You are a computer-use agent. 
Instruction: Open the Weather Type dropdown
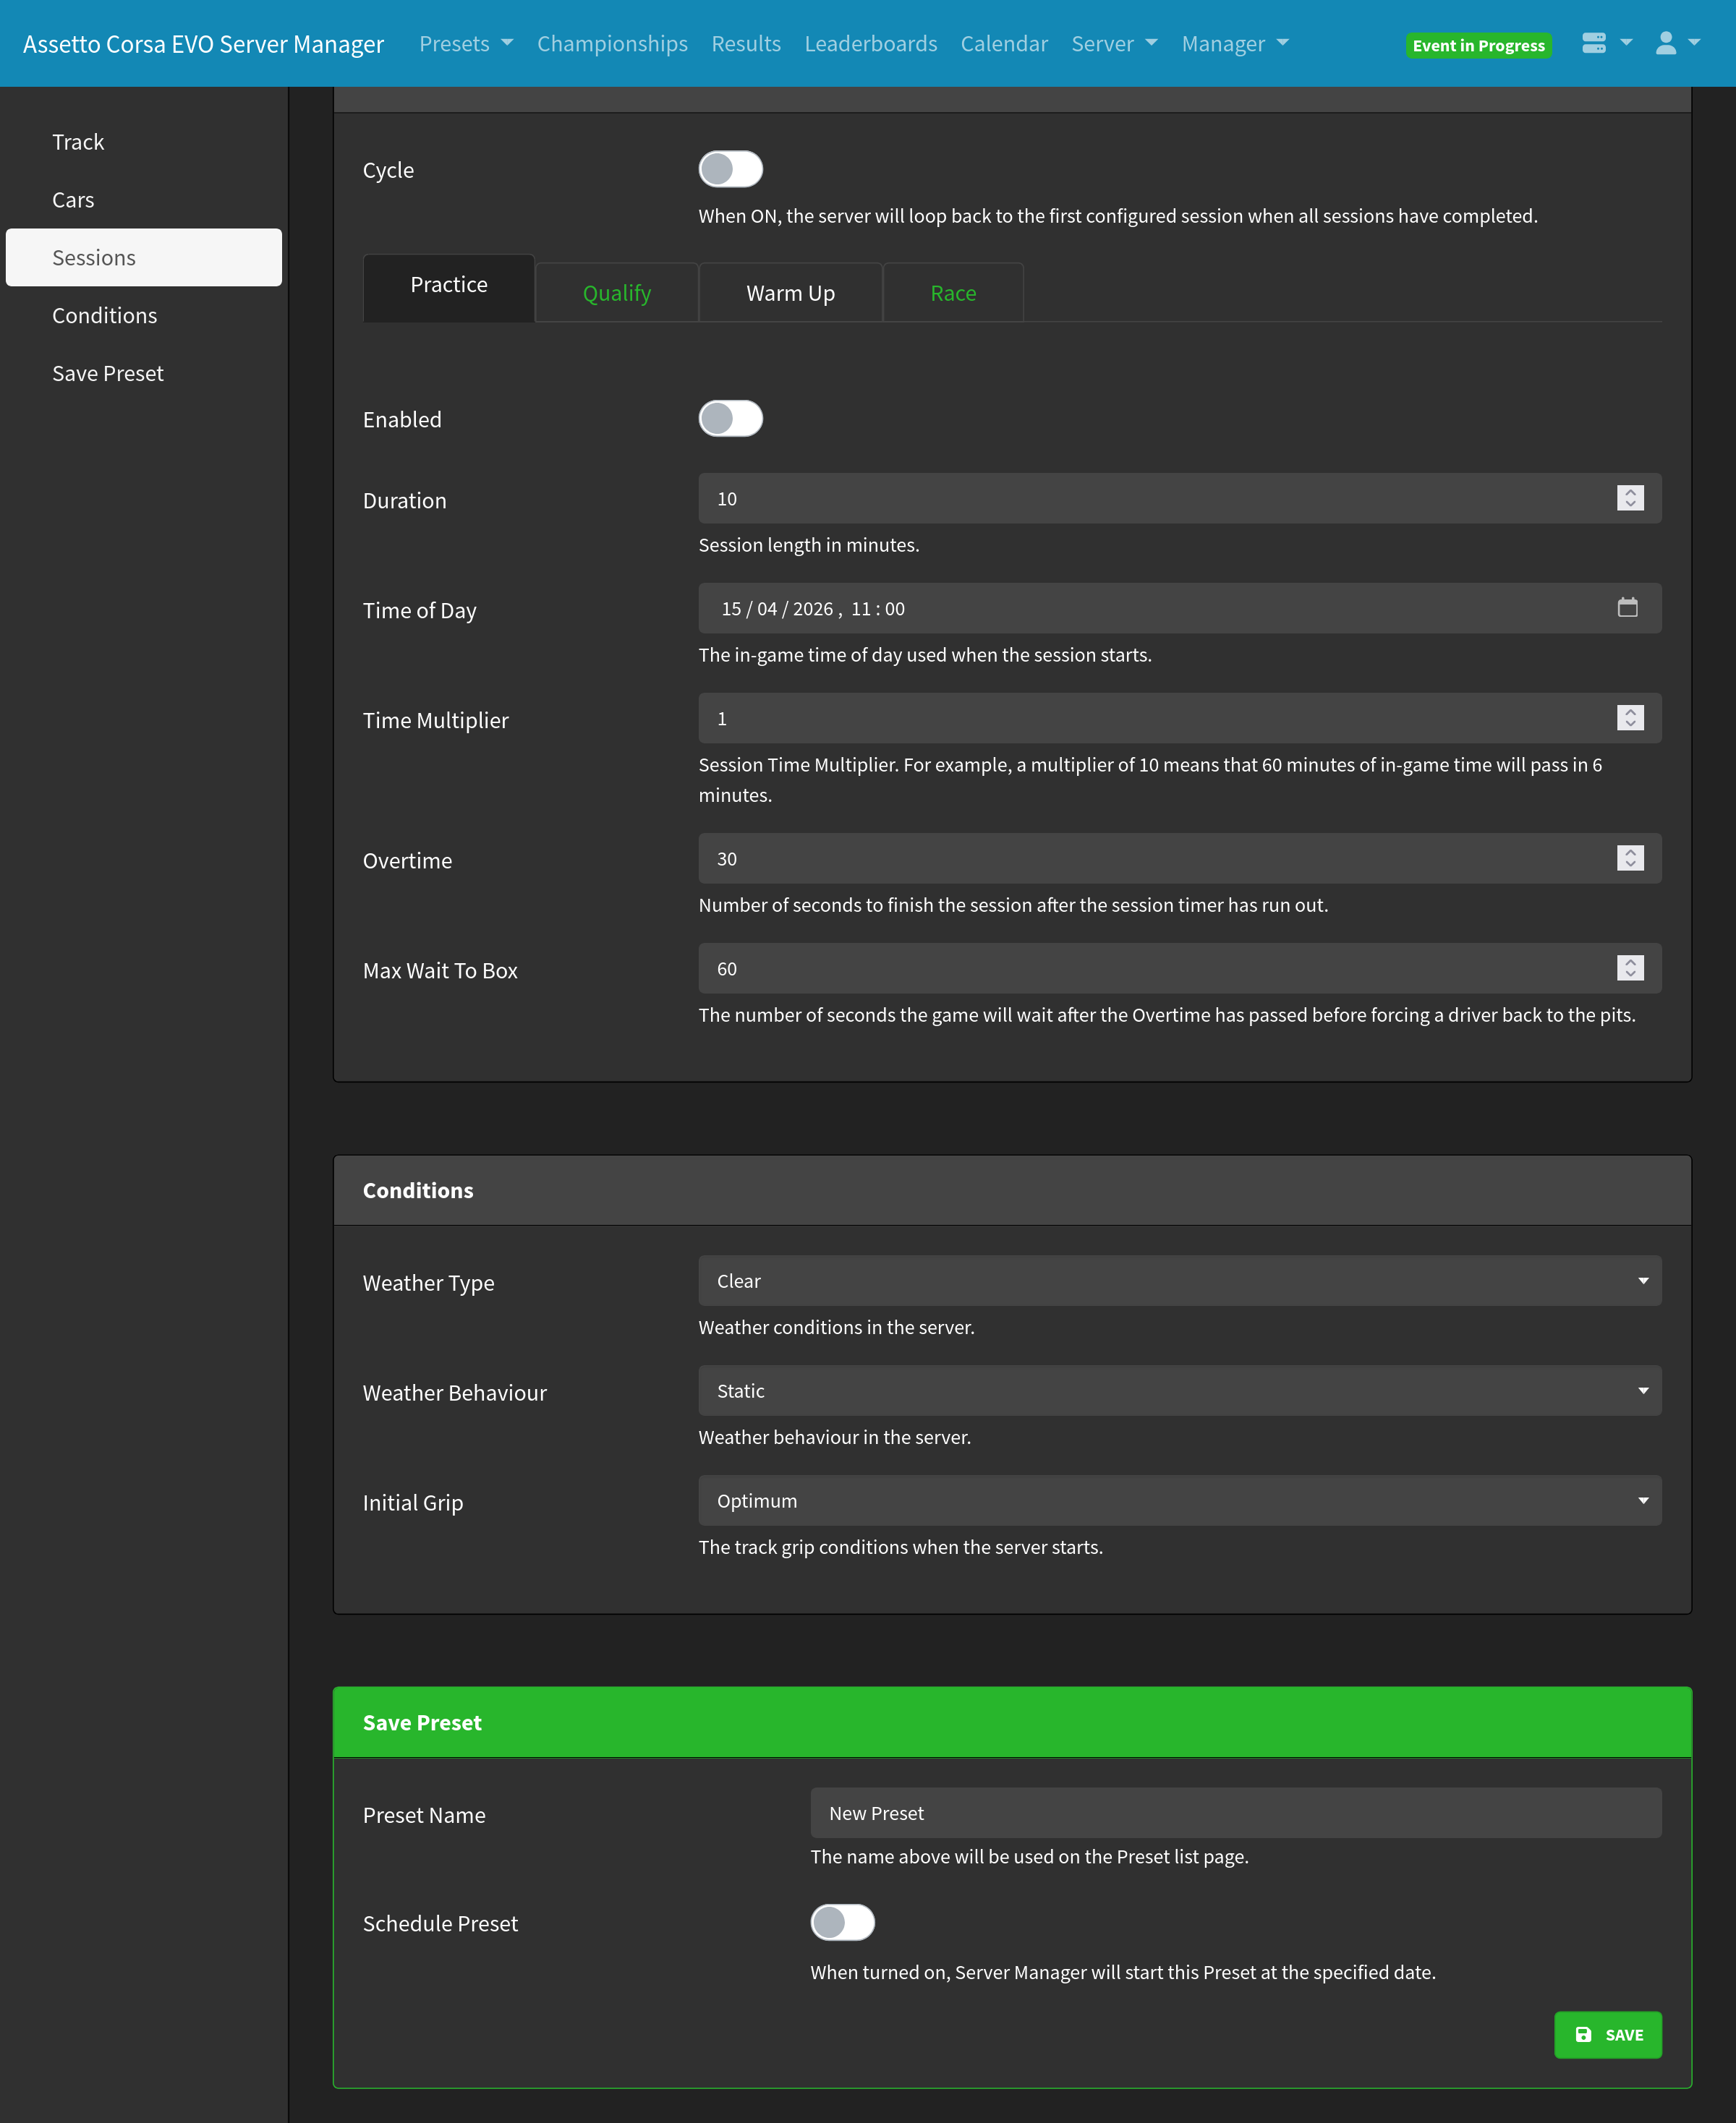tap(1180, 1281)
